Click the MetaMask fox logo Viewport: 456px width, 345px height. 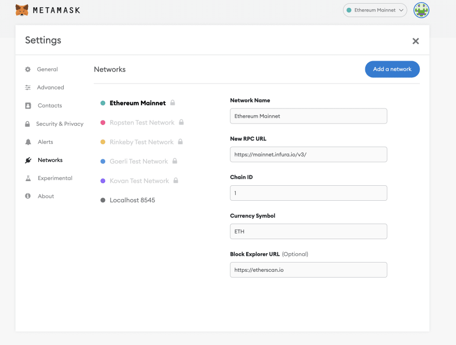[x=22, y=10]
